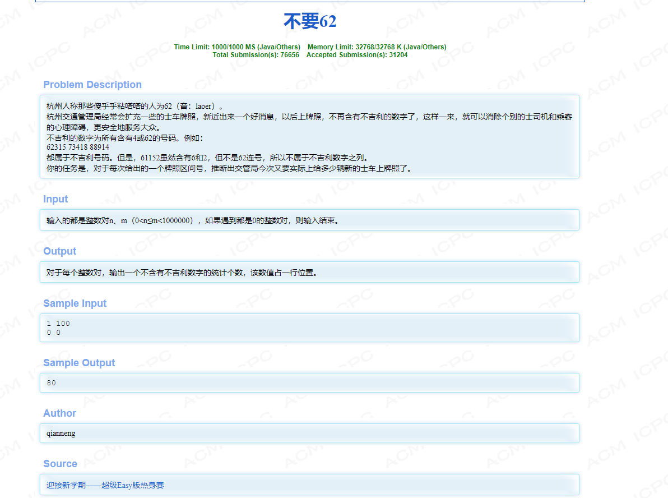Click the line starting 不吉利的数字为所有含有4或62
Viewport: 668px width, 498px height.
(125, 138)
